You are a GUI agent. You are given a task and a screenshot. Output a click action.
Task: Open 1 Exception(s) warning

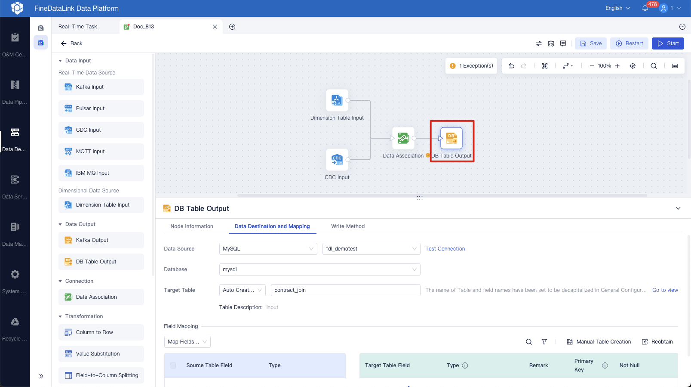471,66
